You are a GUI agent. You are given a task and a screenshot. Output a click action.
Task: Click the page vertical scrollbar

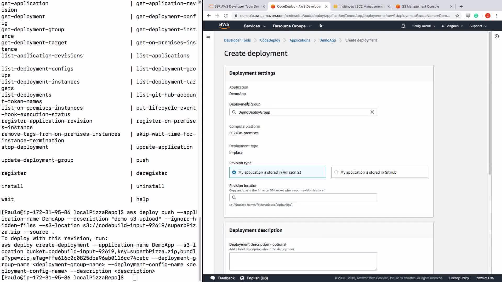(489, 104)
